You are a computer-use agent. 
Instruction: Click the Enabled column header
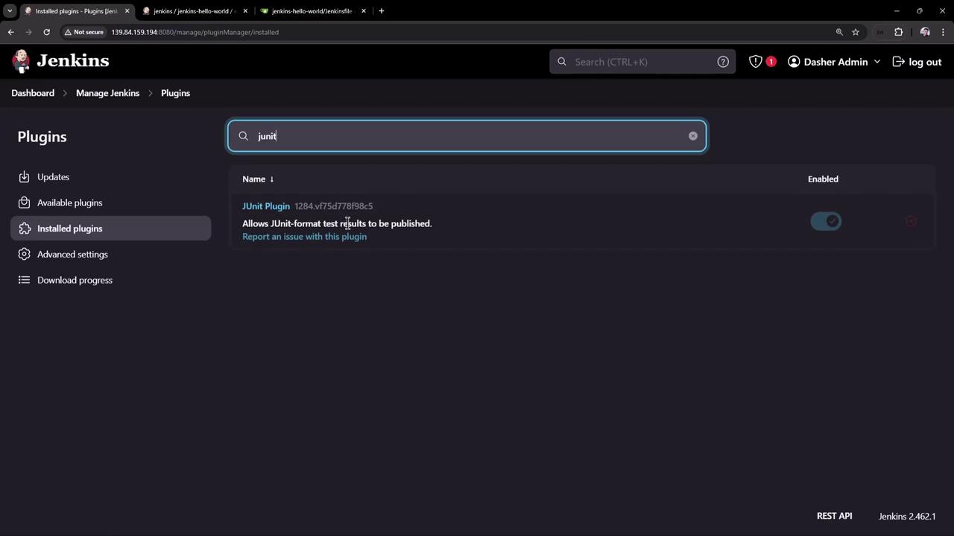(823, 179)
